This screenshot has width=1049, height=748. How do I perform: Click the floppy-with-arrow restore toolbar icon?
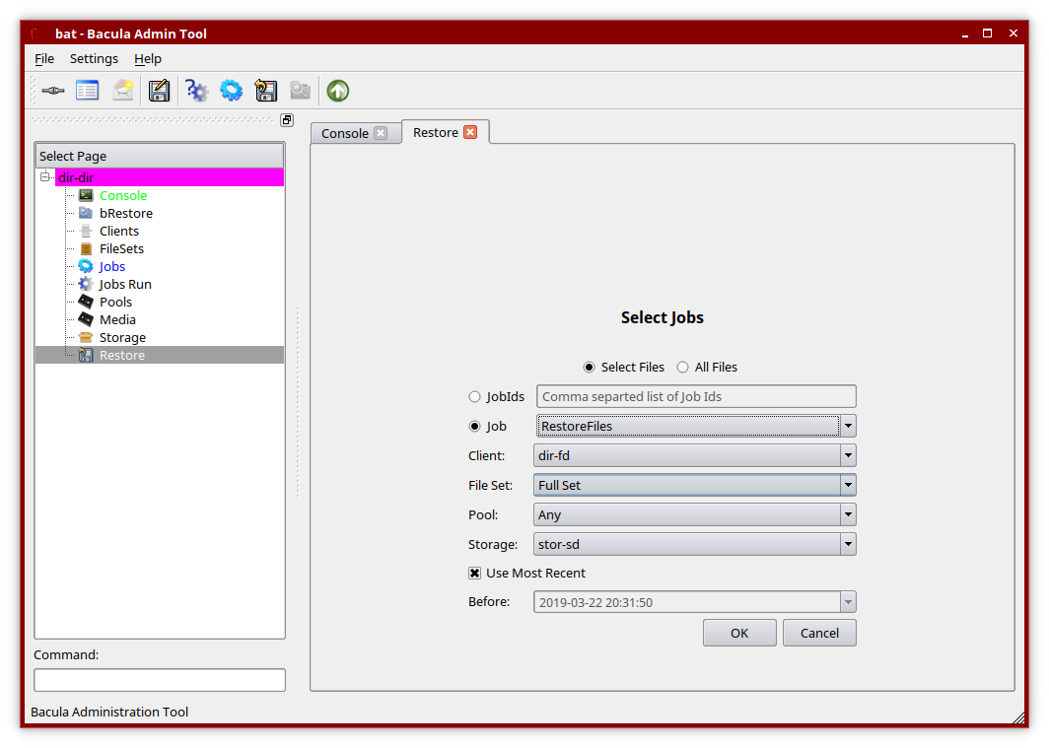click(x=265, y=91)
